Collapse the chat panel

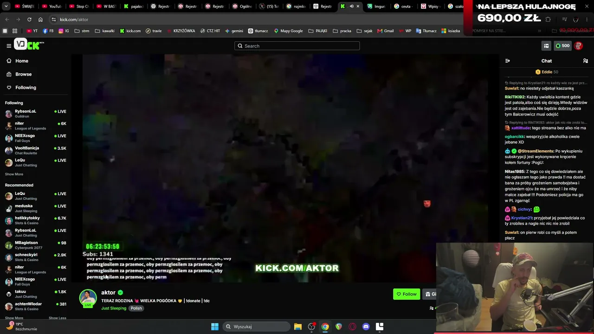pyautogui.click(x=508, y=61)
